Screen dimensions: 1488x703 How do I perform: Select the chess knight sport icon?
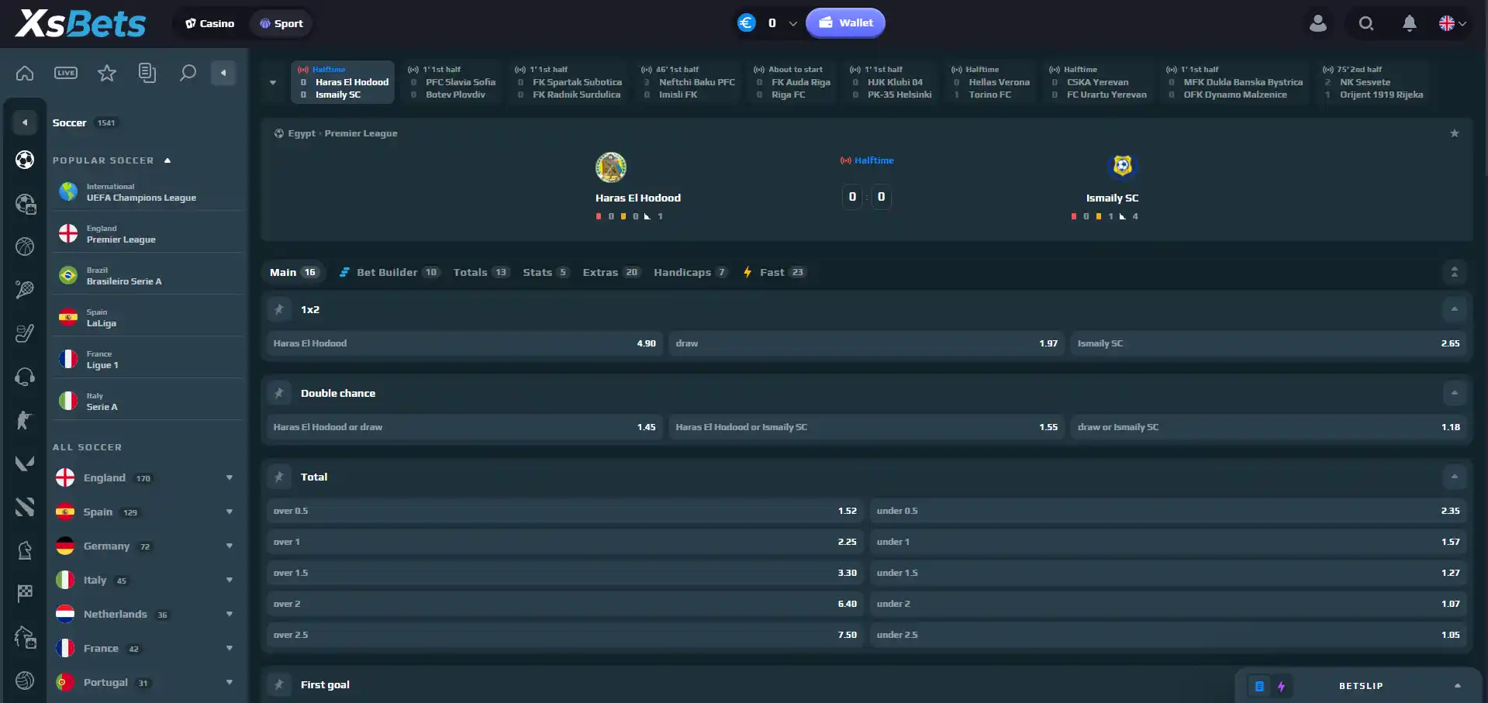click(25, 550)
